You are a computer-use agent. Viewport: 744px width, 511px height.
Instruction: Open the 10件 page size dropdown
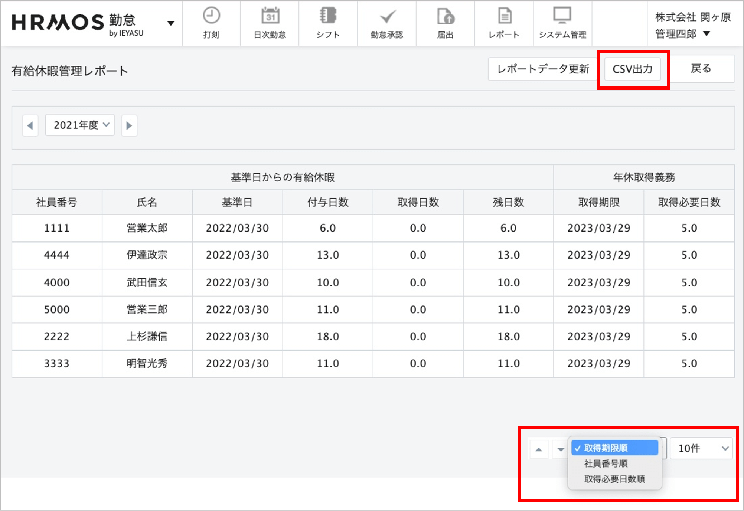pos(701,448)
